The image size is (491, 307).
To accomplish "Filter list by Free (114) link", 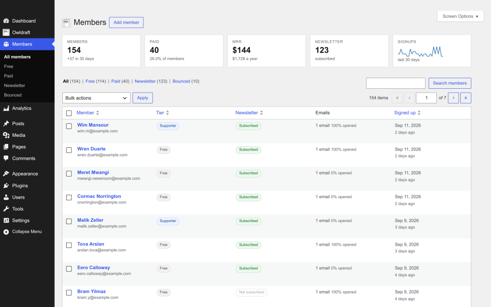I will (96, 81).
